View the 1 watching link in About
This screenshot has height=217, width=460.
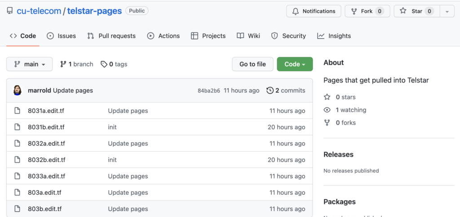click(345, 110)
